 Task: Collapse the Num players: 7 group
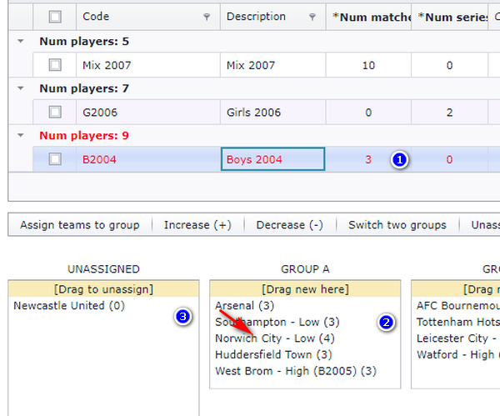pos(21,88)
